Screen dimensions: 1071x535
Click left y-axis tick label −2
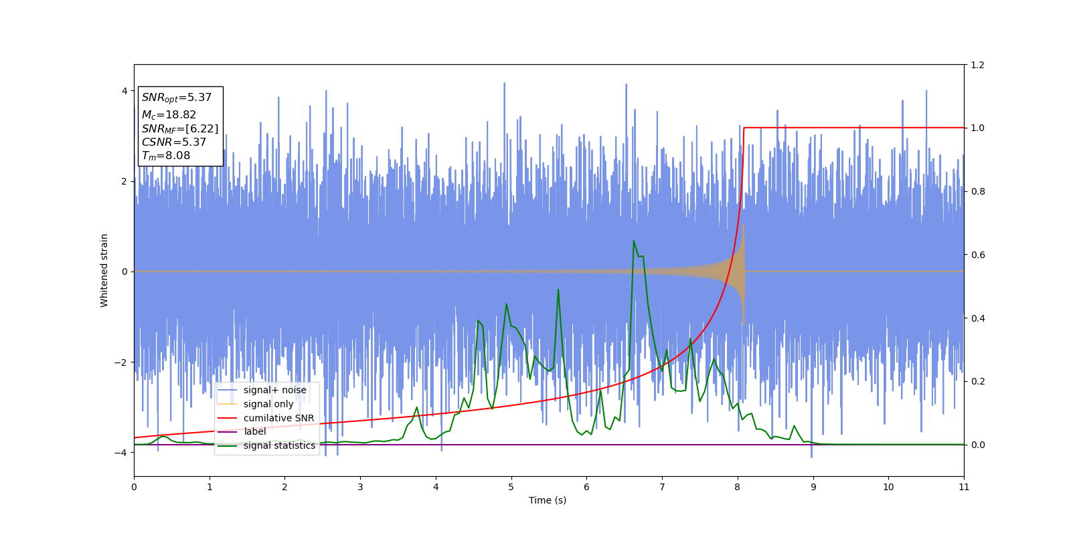click(121, 362)
